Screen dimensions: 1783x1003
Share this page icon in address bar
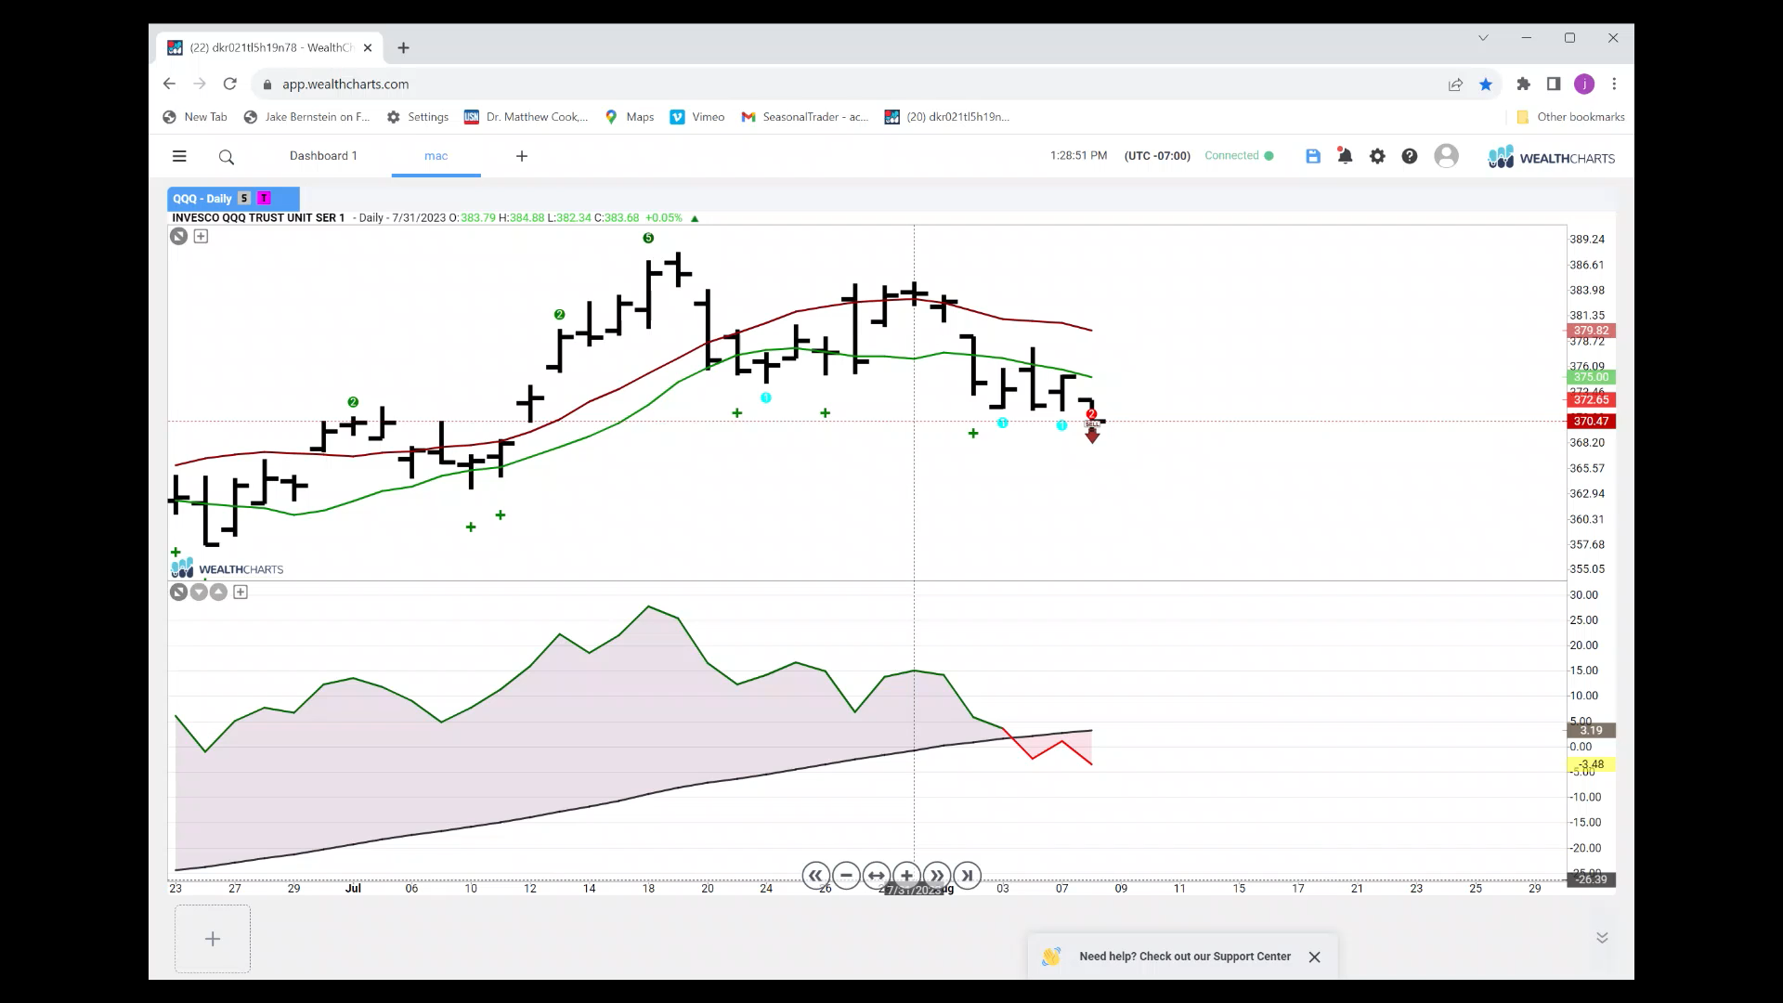pyautogui.click(x=1455, y=85)
